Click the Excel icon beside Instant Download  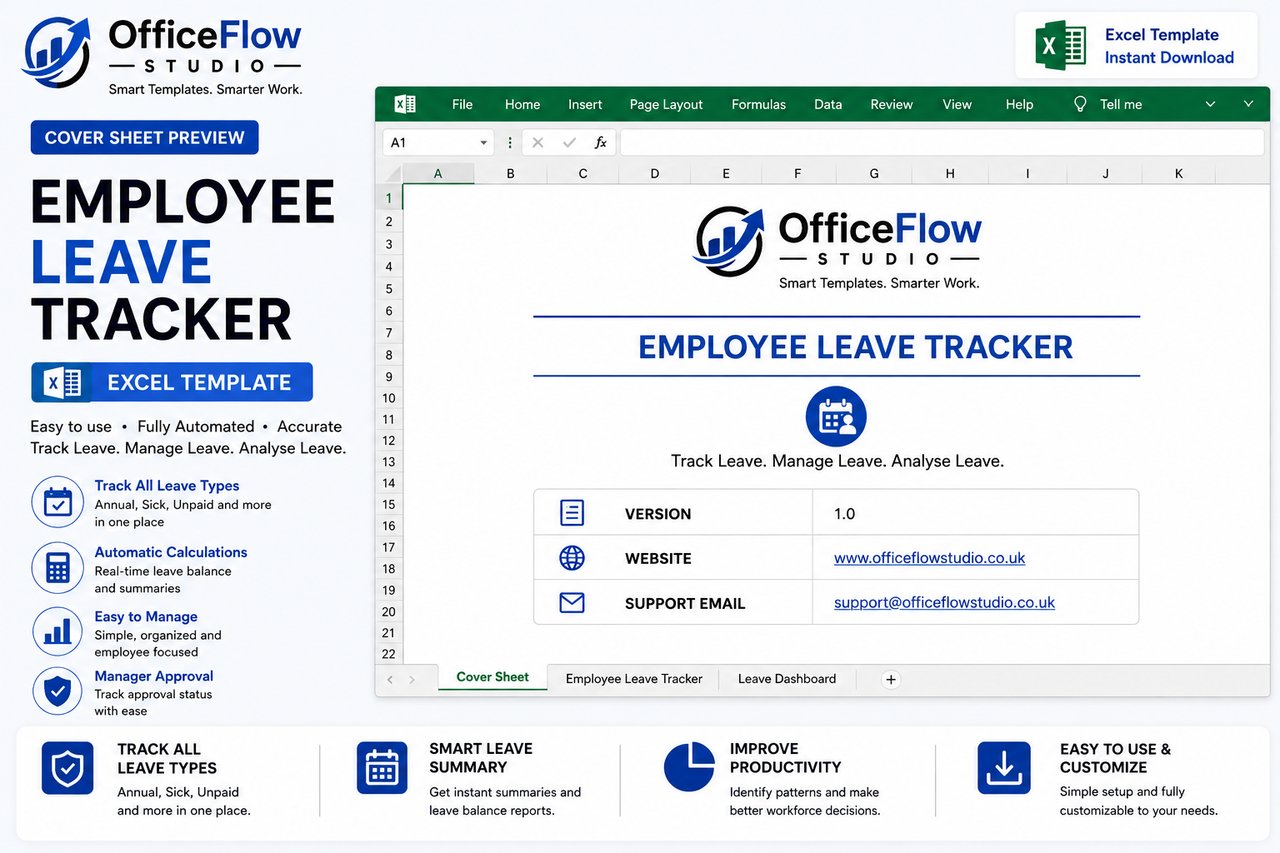[1060, 46]
